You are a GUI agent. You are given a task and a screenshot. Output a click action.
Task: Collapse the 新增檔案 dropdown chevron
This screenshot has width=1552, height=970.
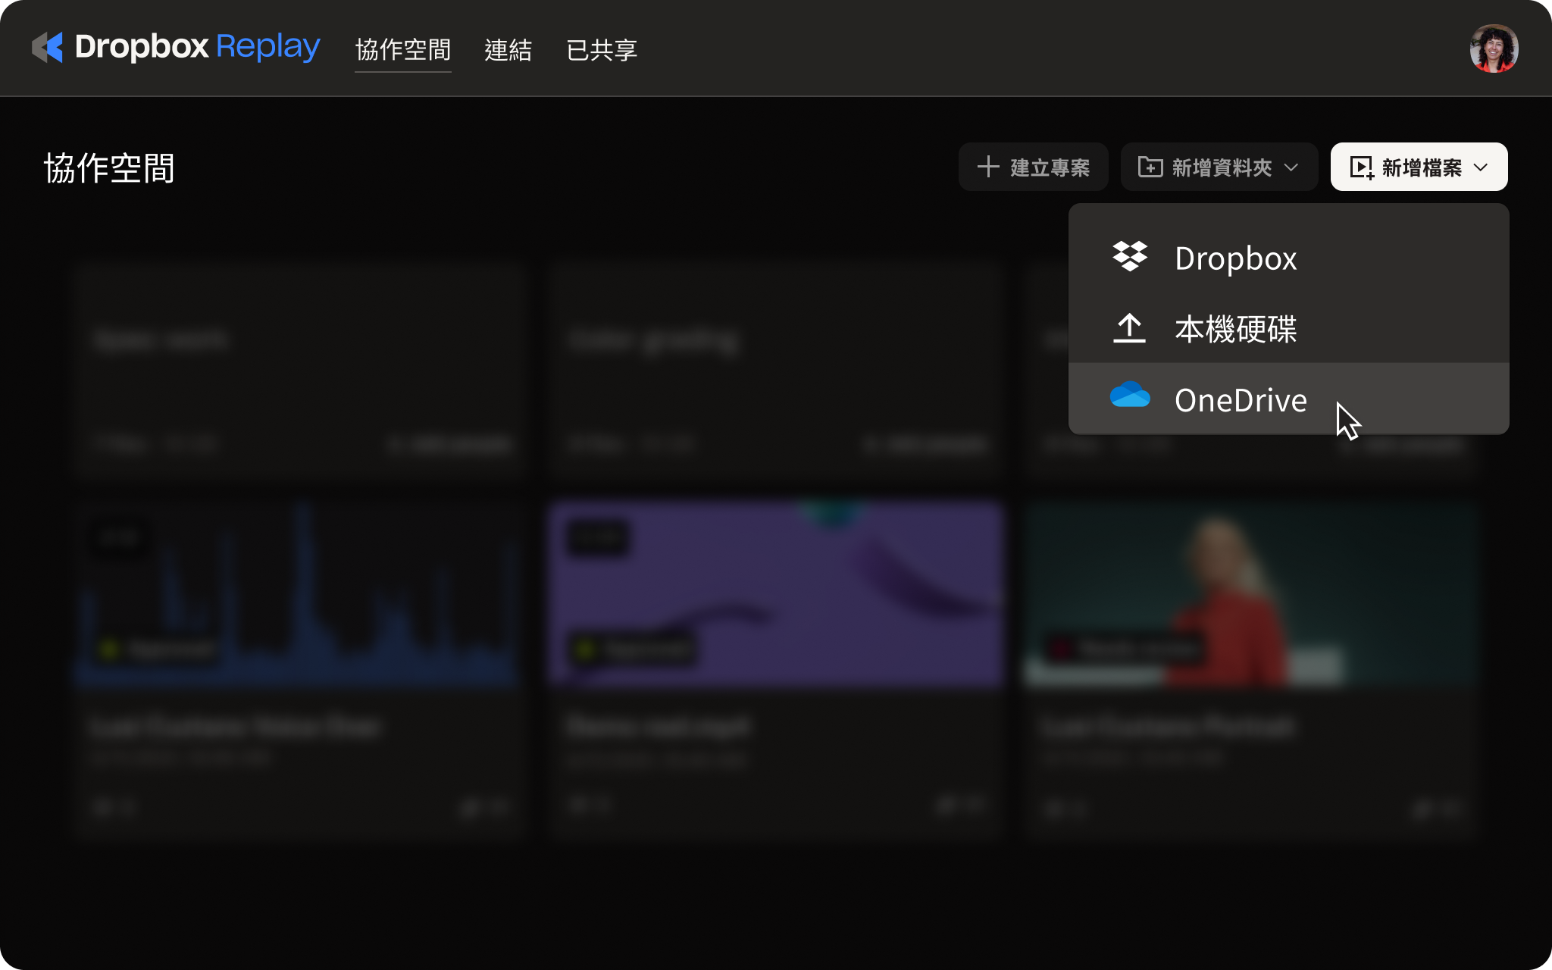(x=1481, y=167)
